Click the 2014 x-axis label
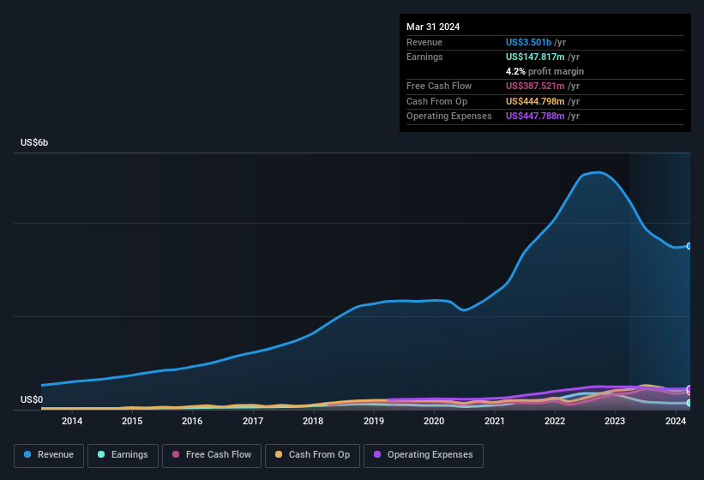The image size is (704, 480). tap(72, 421)
